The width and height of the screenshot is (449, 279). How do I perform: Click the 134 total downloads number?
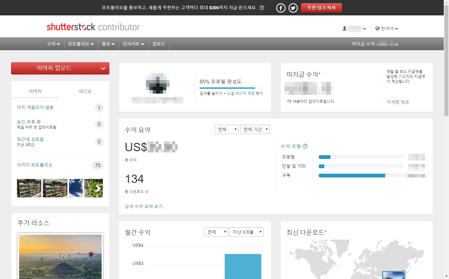[134, 179]
